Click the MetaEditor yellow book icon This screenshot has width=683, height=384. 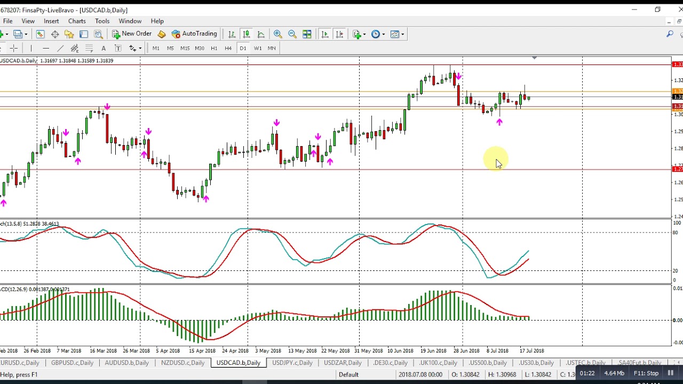click(162, 34)
